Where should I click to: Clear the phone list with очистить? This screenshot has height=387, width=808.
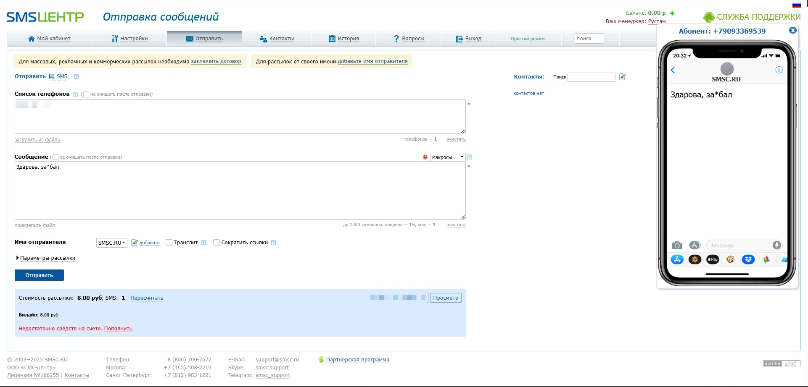point(456,139)
